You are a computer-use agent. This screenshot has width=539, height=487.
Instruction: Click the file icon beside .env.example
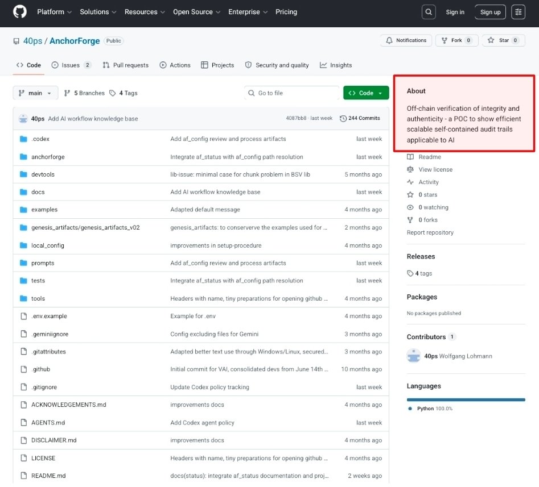point(24,316)
